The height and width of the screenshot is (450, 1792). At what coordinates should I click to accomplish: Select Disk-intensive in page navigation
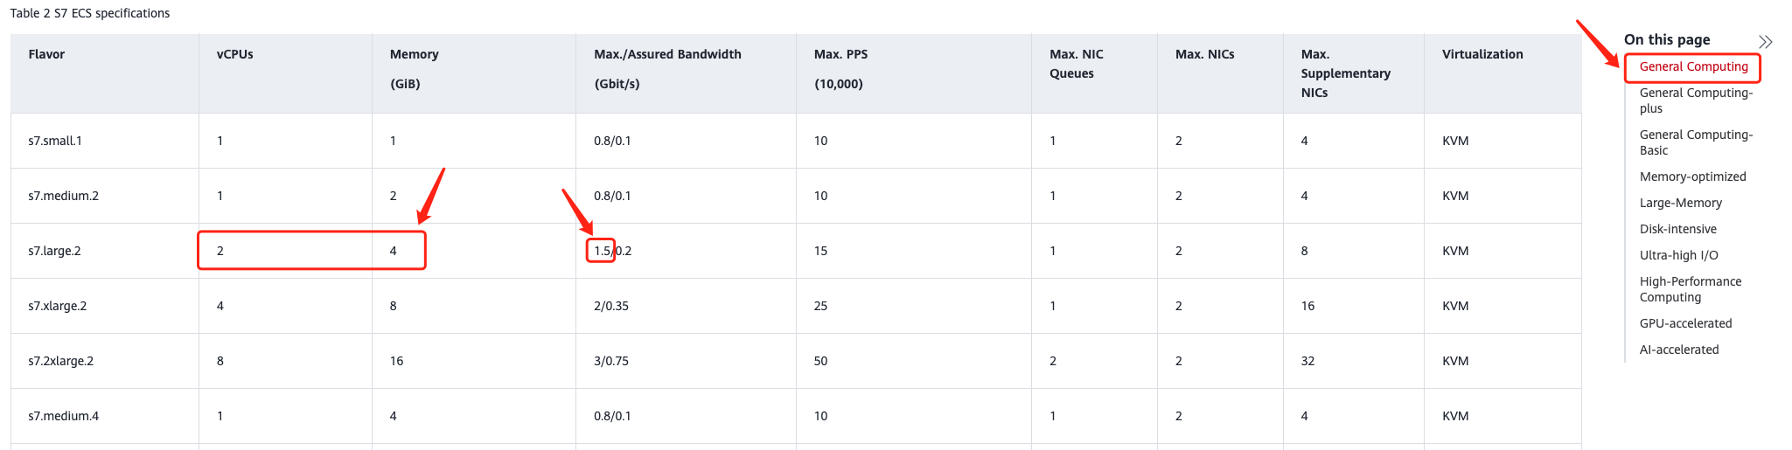point(1677,229)
